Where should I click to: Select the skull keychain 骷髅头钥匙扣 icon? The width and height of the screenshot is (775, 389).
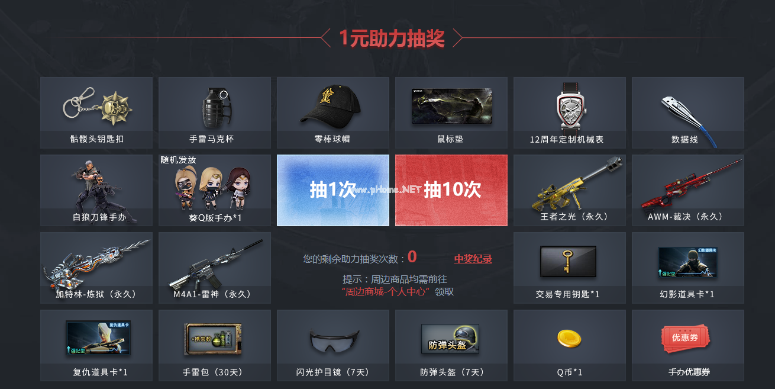[98, 106]
